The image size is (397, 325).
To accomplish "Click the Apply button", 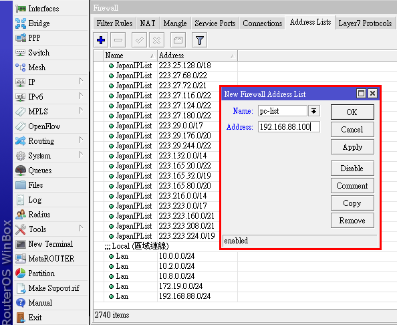I will pos(352,147).
